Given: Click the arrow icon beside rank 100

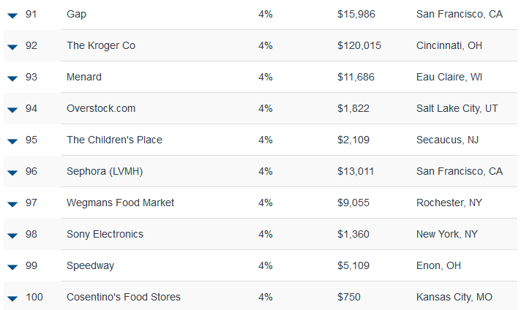Looking at the screenshot, I should [12, 299].
